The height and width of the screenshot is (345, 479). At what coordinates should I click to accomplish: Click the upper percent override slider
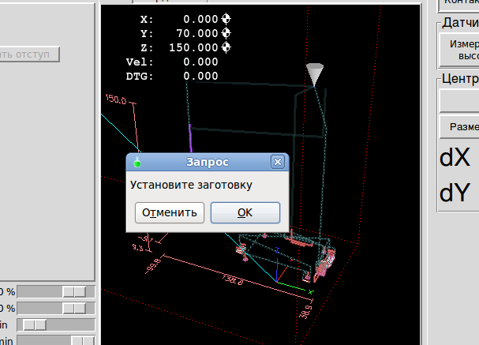click(55, 292)
